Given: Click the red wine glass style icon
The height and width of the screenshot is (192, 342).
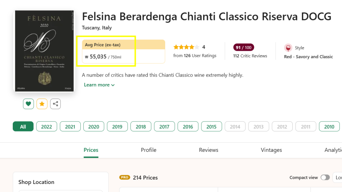Looking at the screenshot, I should (288, 48).
